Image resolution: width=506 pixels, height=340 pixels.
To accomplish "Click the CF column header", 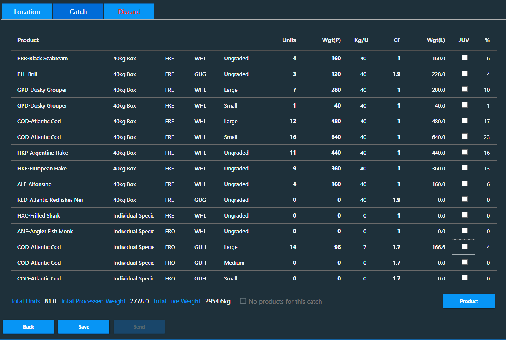I will [397, 40].
